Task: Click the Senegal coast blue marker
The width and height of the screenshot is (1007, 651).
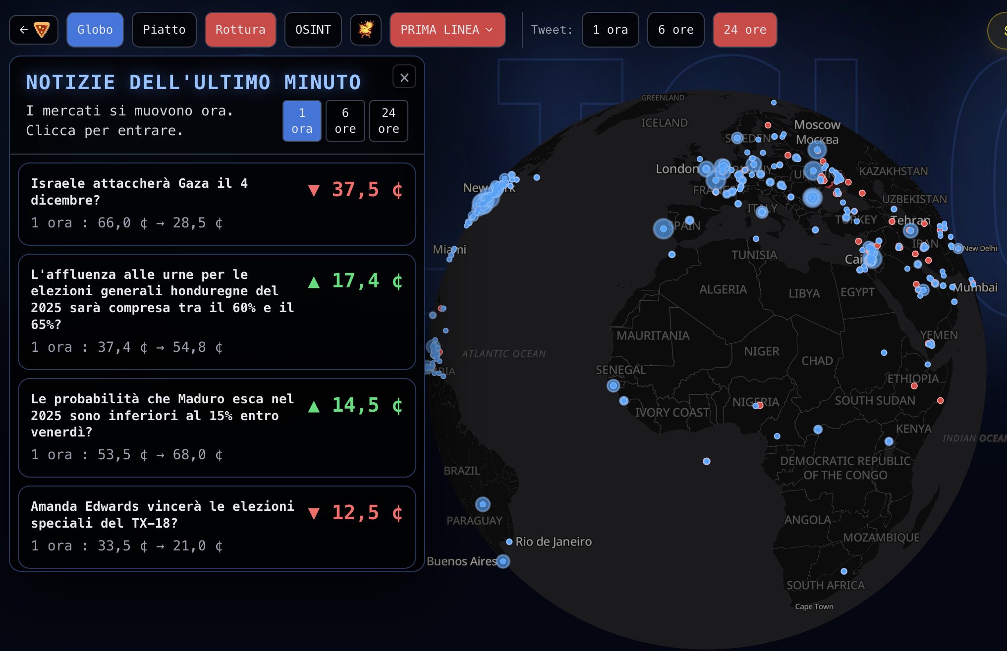Action: [x=614, y=385]
